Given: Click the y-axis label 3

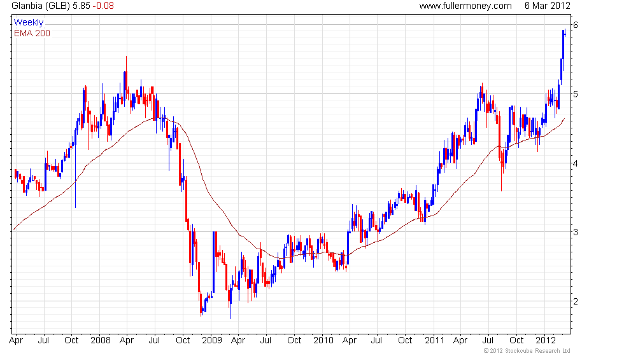Looking at the screenshot, I should click(576, 232).
